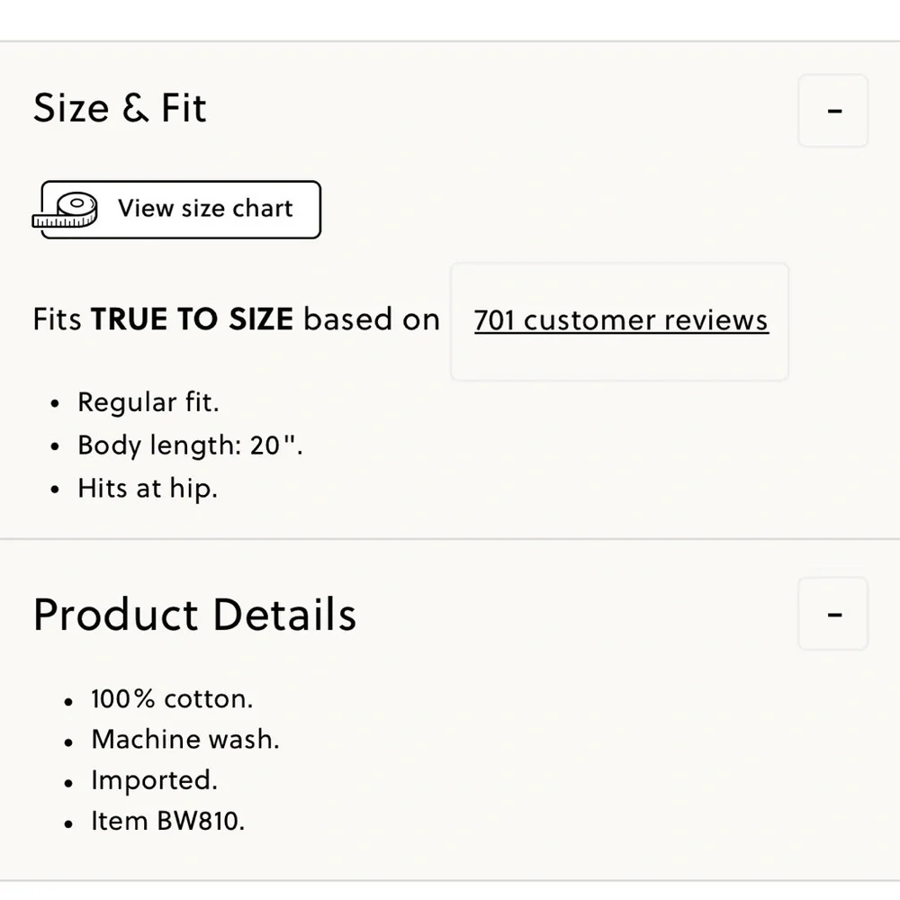Click the bullet dot beside Item BW810

click(x=69, y=823)
